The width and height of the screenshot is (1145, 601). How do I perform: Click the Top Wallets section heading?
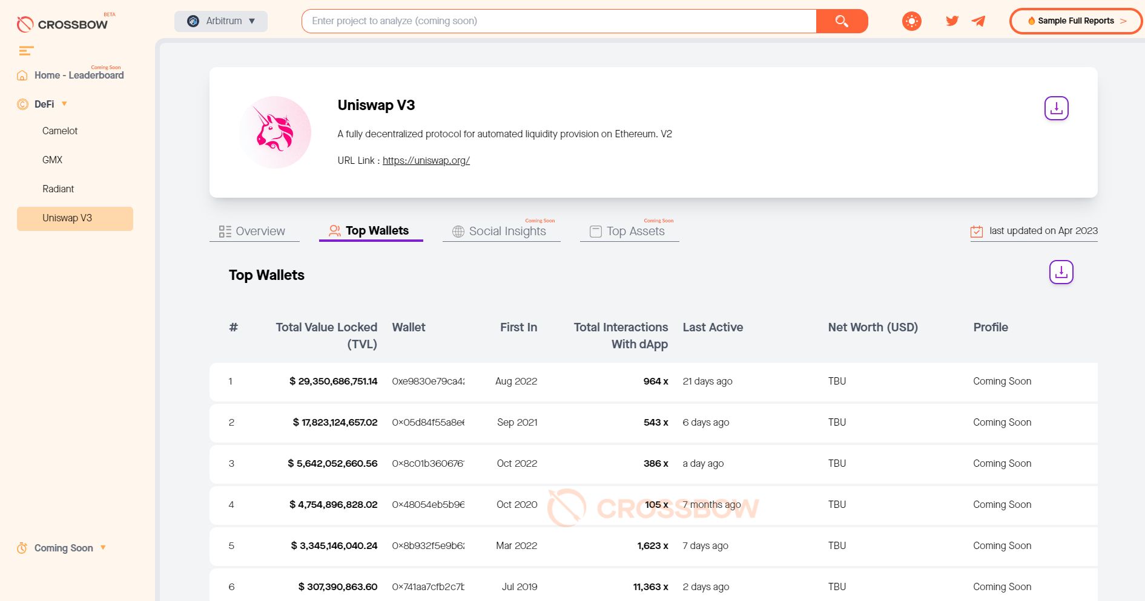[266, 275]
